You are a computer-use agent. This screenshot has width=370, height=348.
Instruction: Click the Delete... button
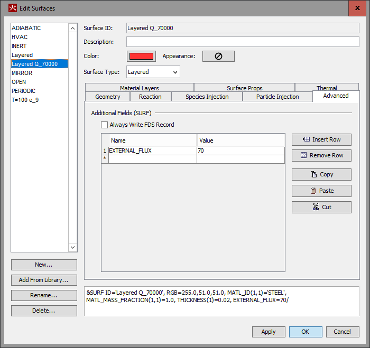tap(44, 311)
